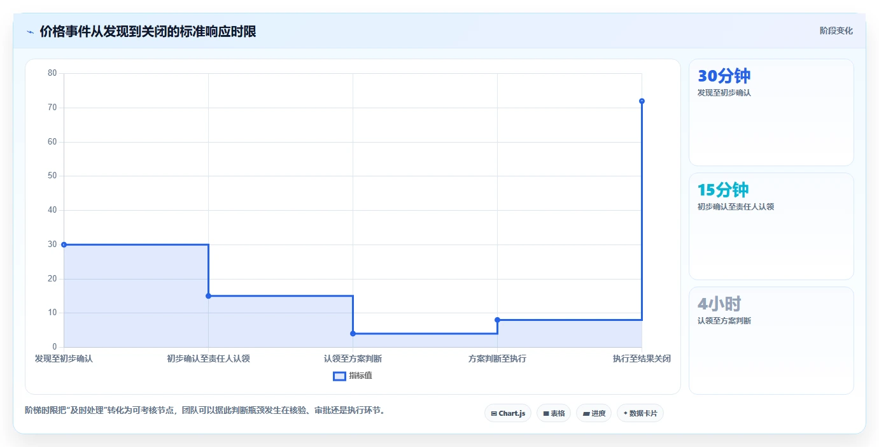
Task: Click the 阶段变化 label in header
Action: pos(836,31)
